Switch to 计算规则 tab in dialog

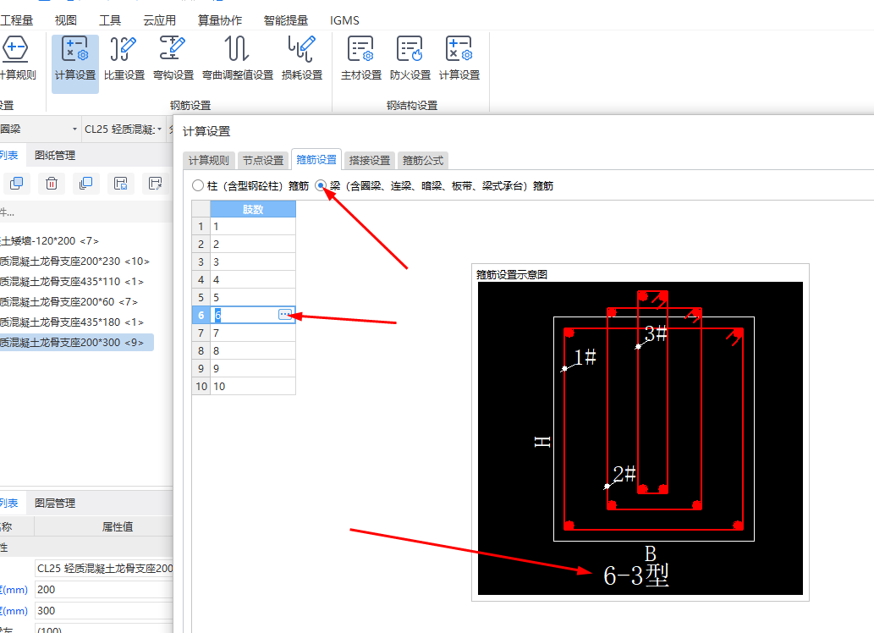point(208,161)
